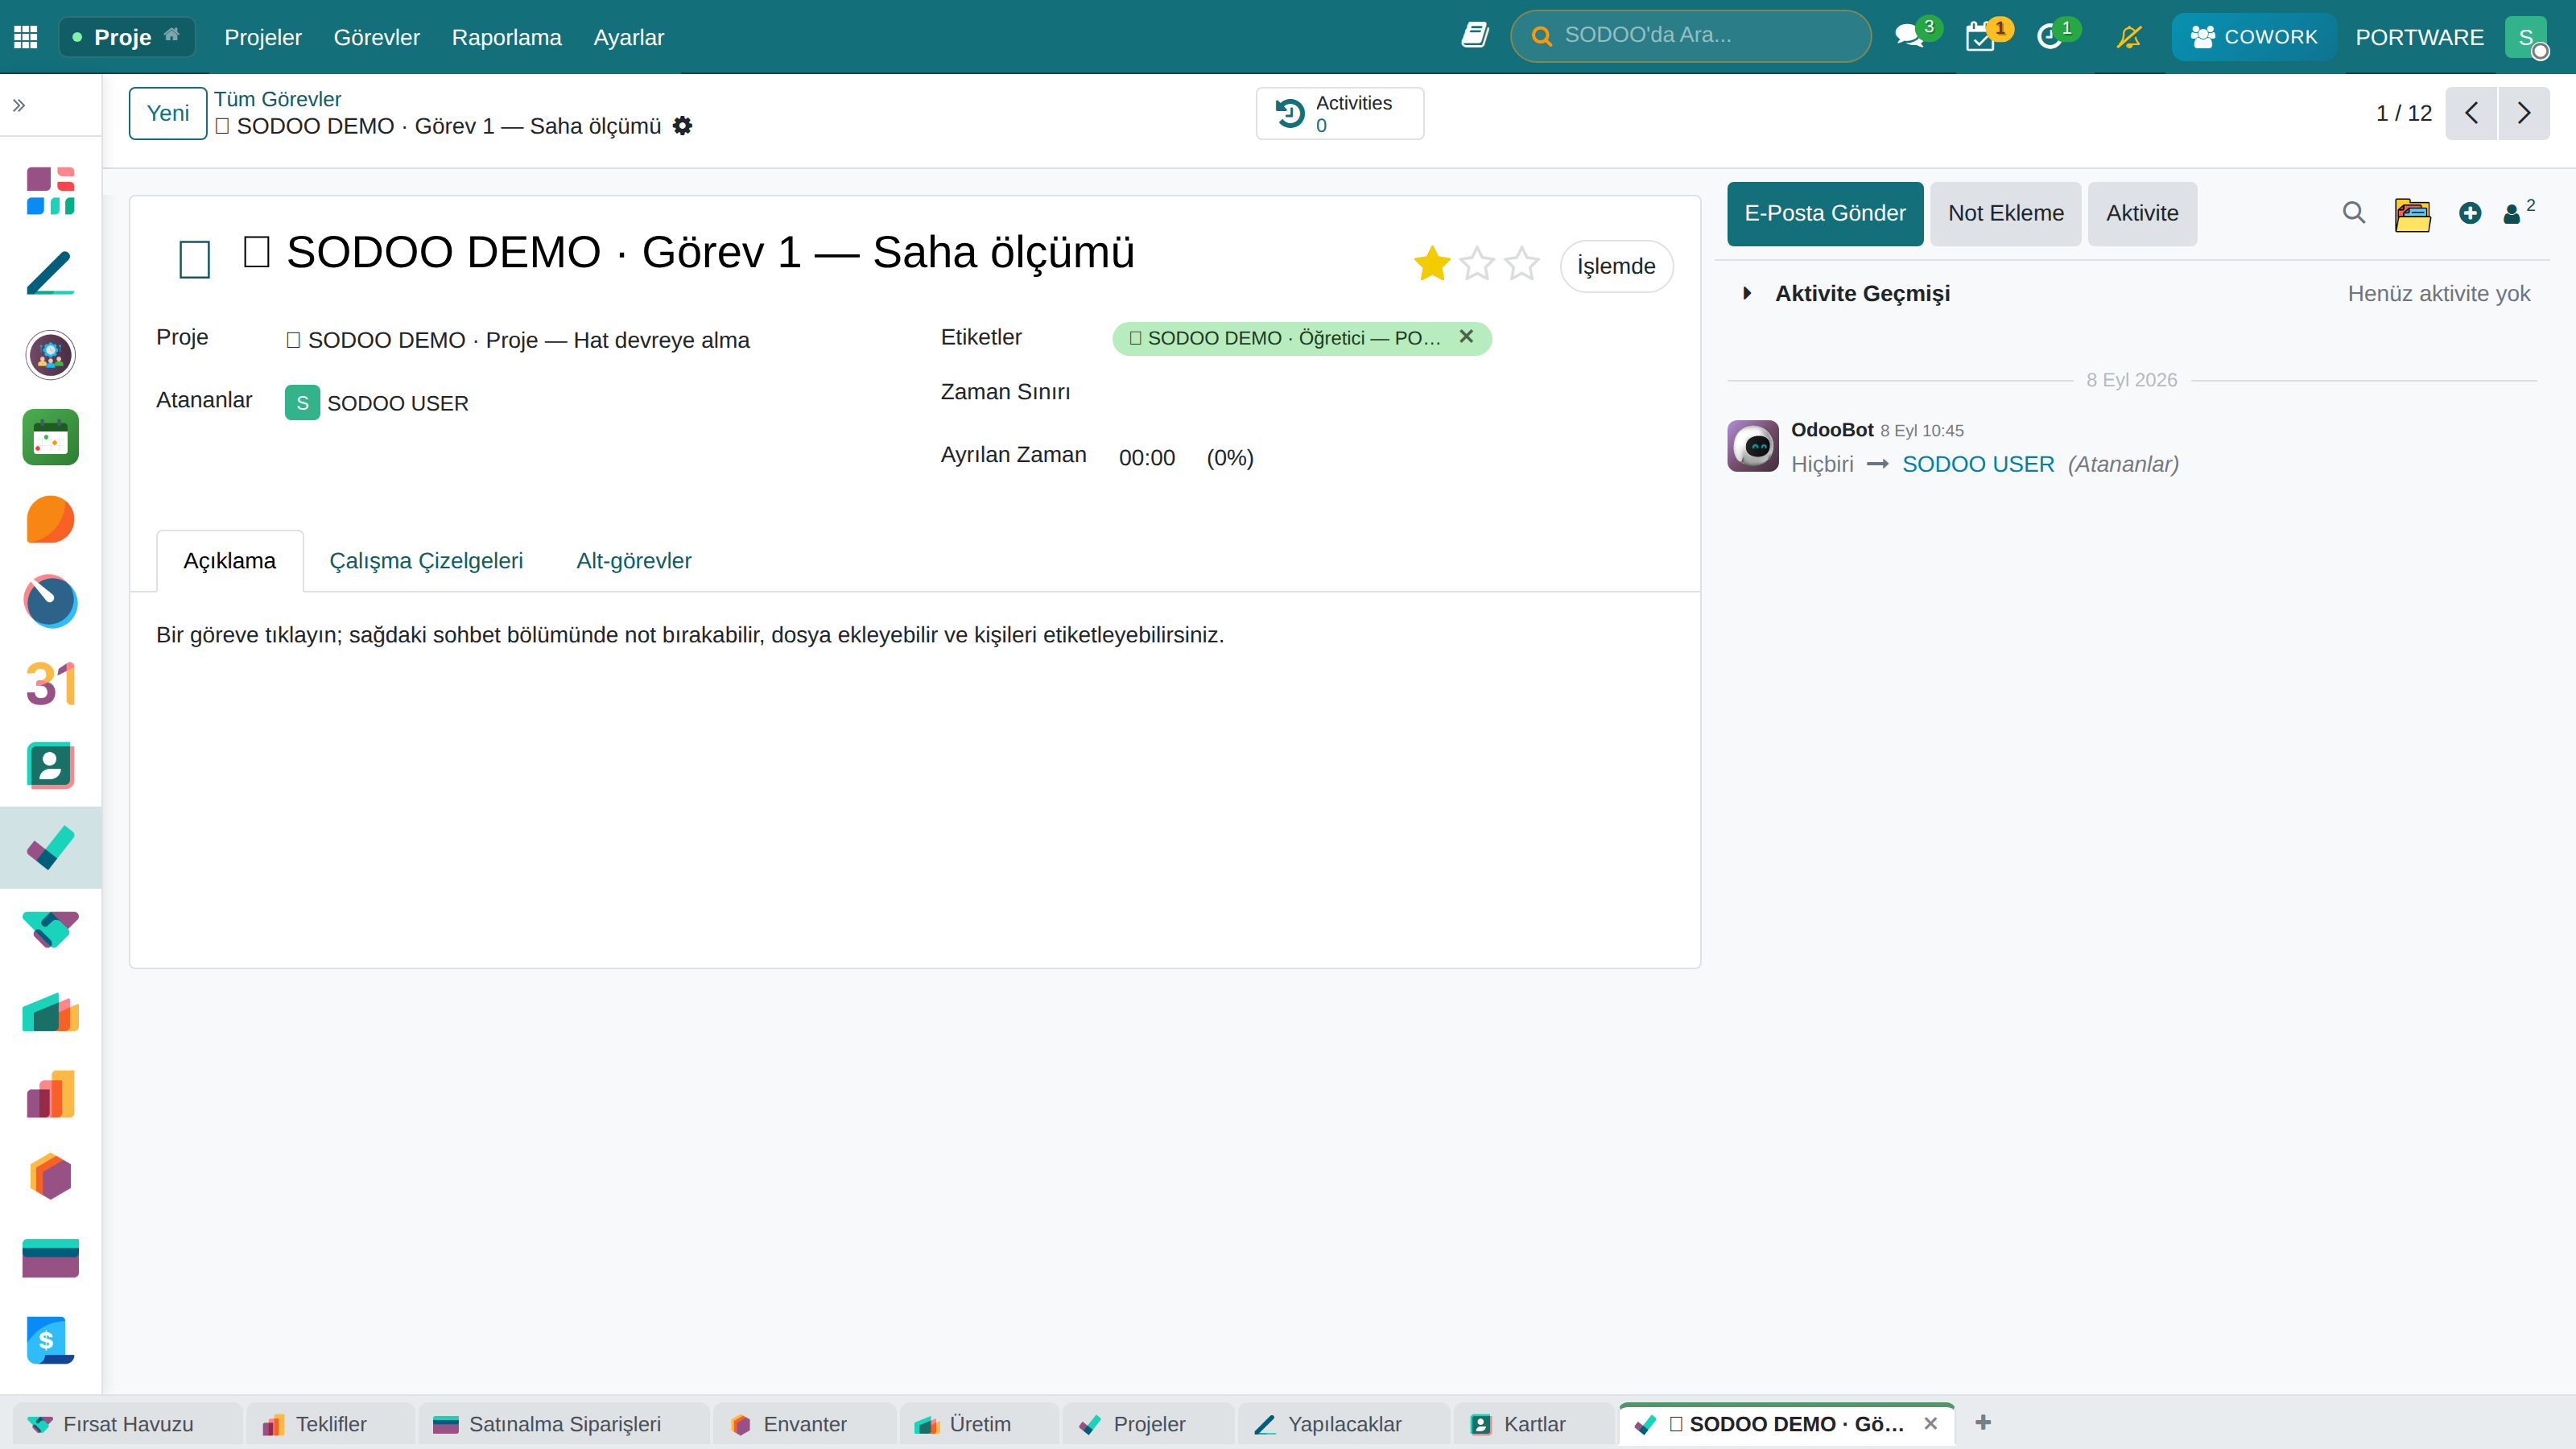The image size is (2576, 1449).
Task: Search messages in the chatter
Action: pyautogui.click(x=2354, y=213)
